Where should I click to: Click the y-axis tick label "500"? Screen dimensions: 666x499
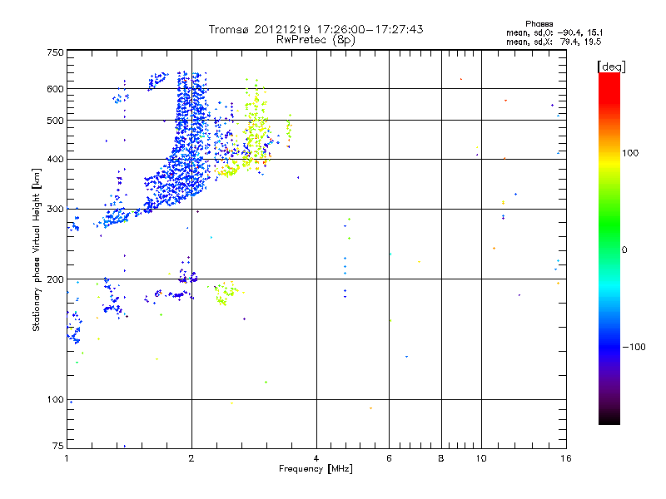point(55,121)
